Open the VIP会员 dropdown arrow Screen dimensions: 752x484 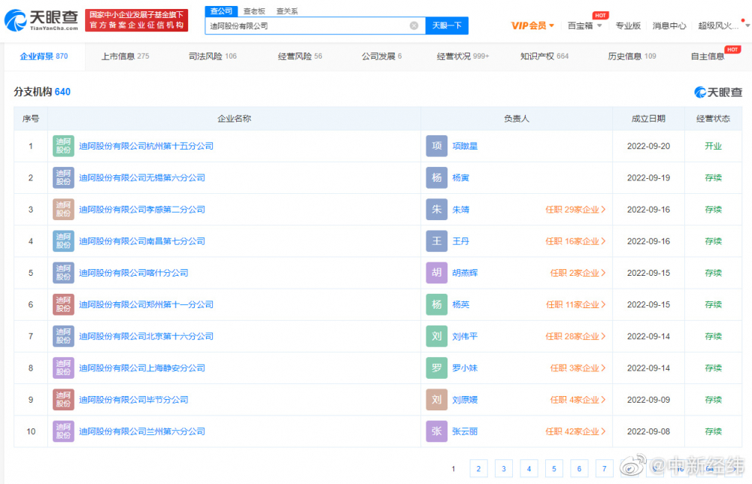coord(551,25)
